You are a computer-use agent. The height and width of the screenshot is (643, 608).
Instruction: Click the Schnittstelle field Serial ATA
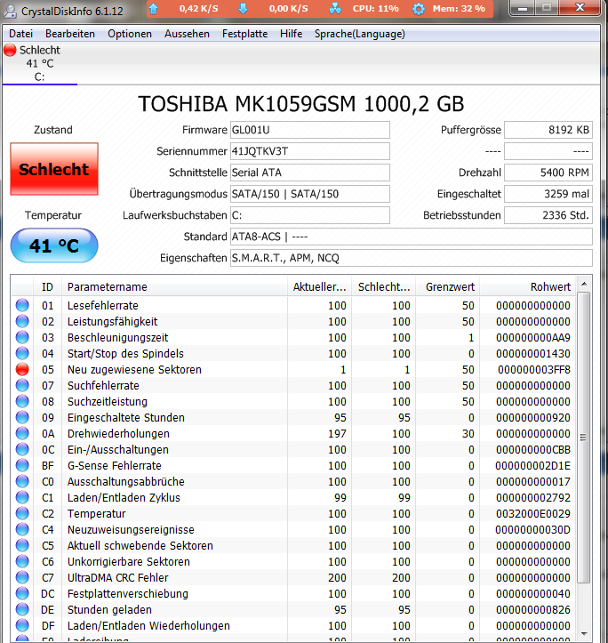(310, 173)
